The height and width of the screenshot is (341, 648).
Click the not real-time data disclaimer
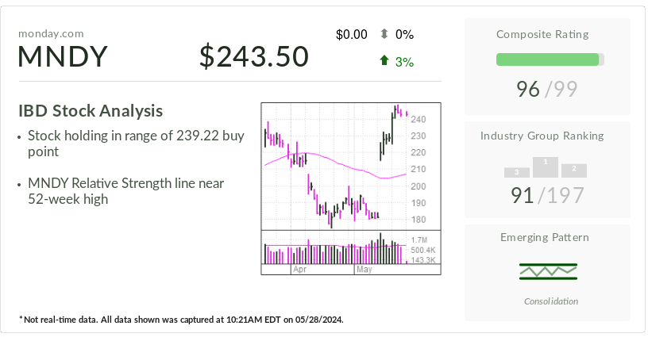click(x=181, y=319)
